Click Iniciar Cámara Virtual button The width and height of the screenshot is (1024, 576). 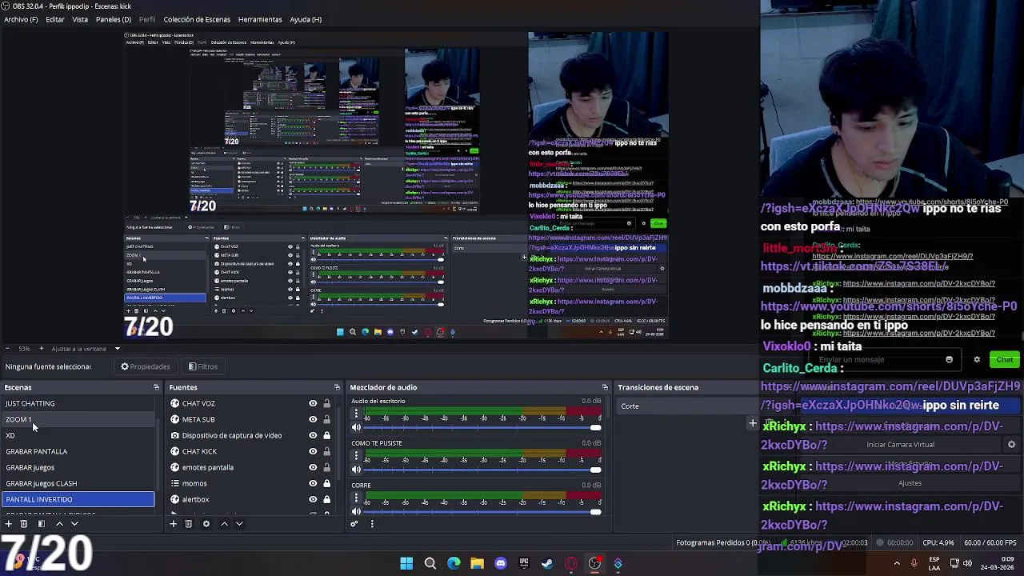900,445
